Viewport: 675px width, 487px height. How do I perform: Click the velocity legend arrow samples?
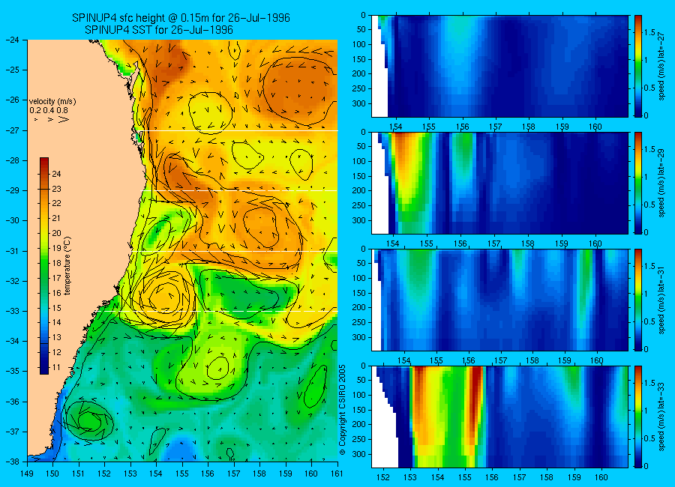point(52,119)
